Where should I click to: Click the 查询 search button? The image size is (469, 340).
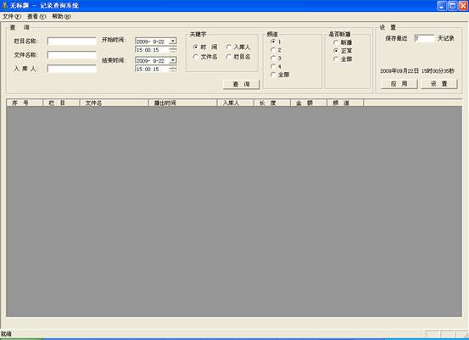241,84
